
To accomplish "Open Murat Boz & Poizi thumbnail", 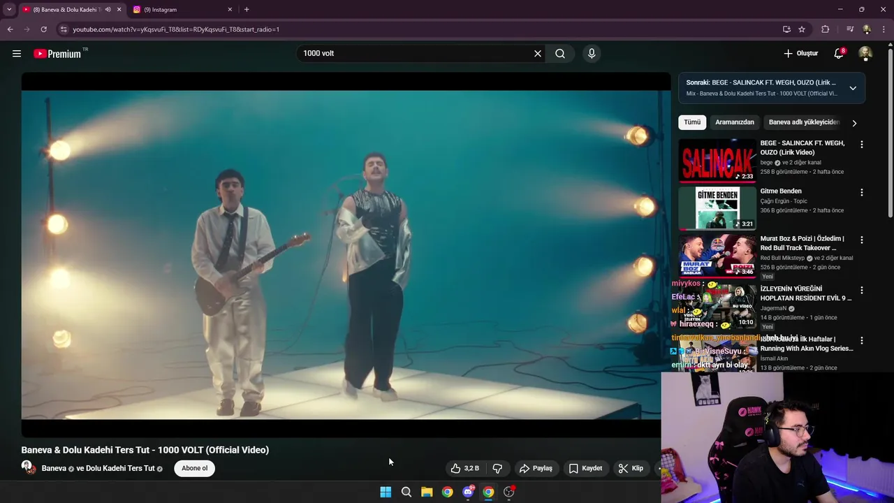I will click(x=717, y=256).
